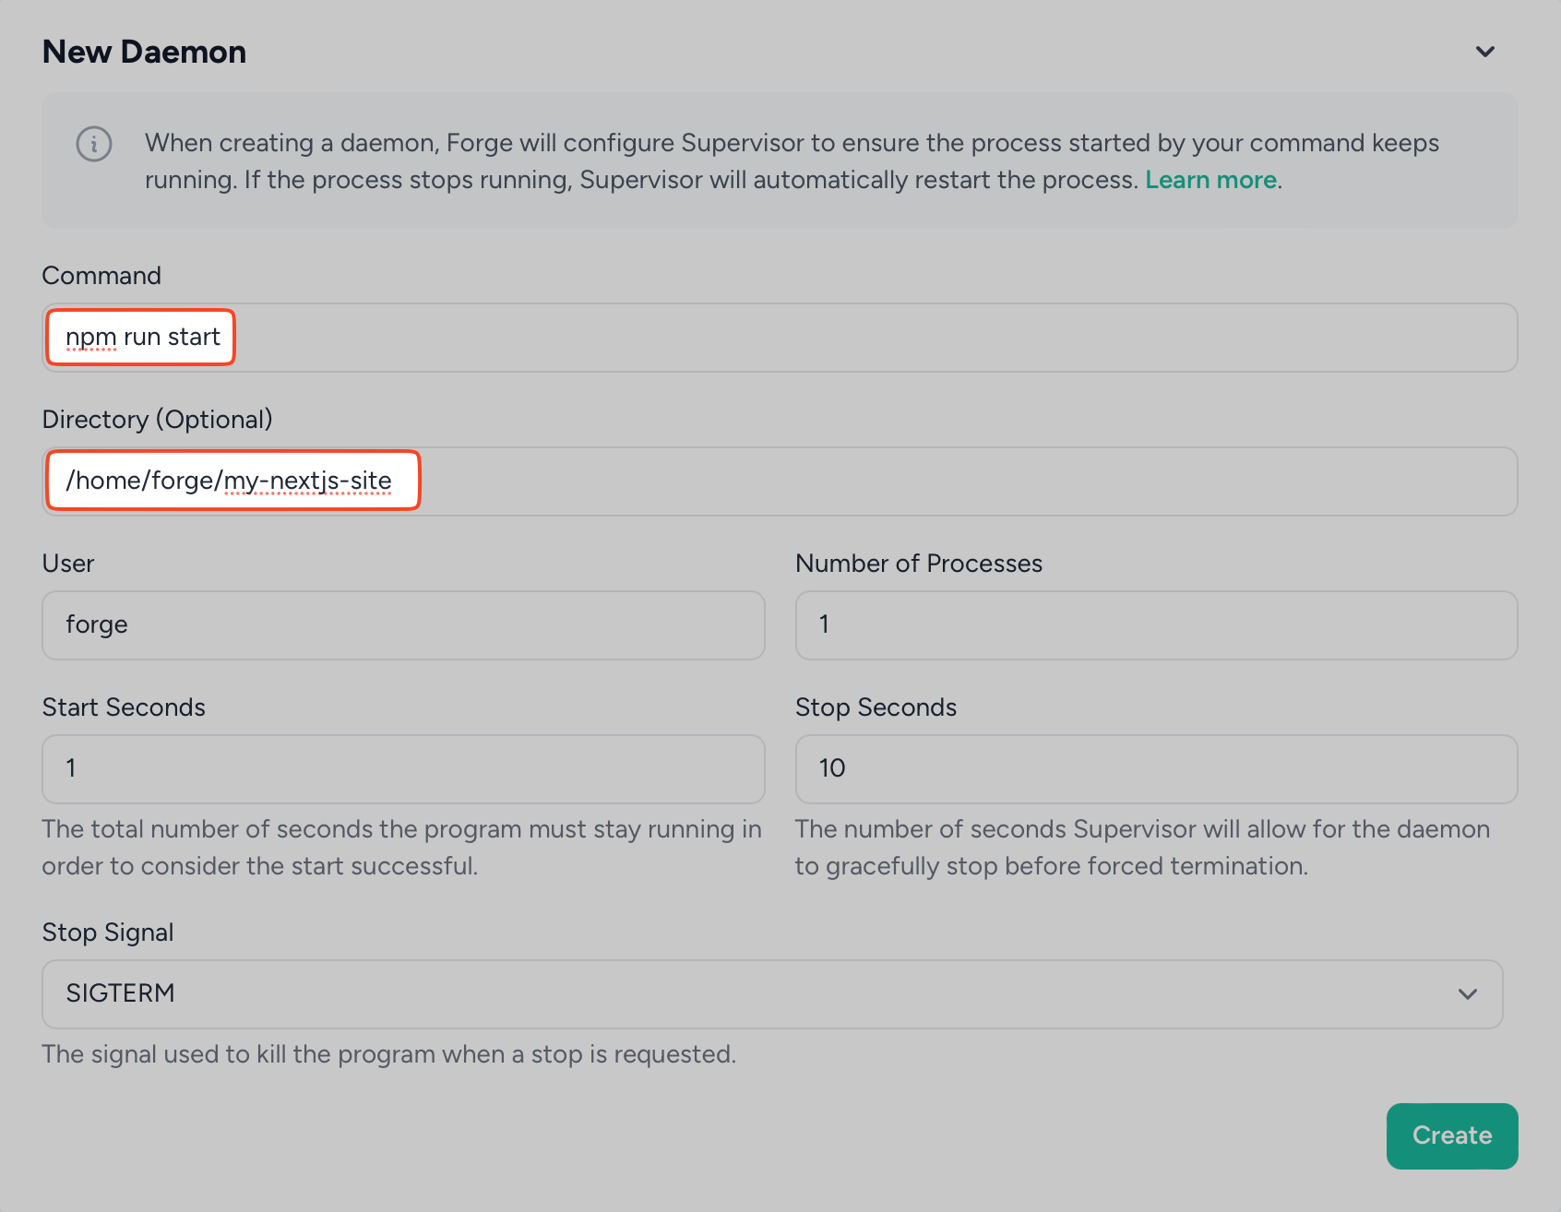Click the info circle icon in the notice
The image size is (1561, 1212).
tap(93, 144)
